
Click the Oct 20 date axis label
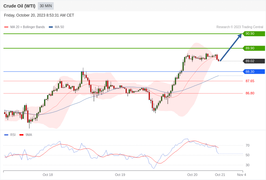[x=192, y=175]
